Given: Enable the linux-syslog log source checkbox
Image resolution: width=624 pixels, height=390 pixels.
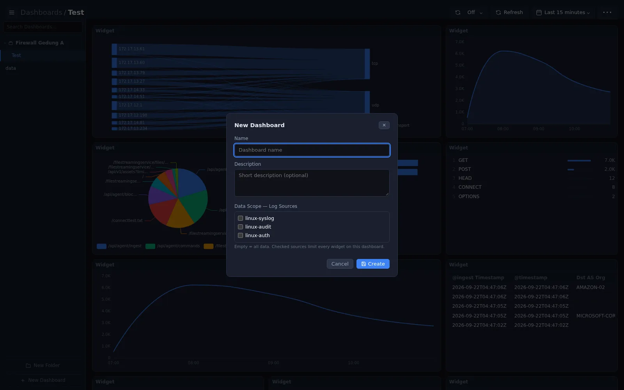Looking at the screenshot, I should (240, 218).
